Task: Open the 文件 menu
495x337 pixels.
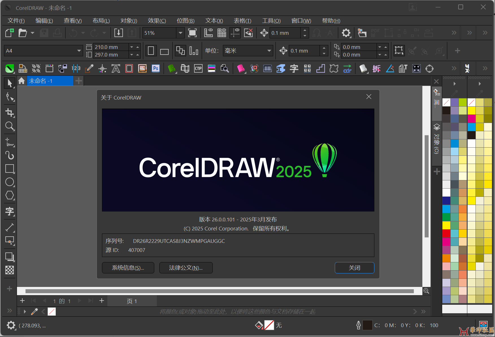Action: [x=16, y=21]
